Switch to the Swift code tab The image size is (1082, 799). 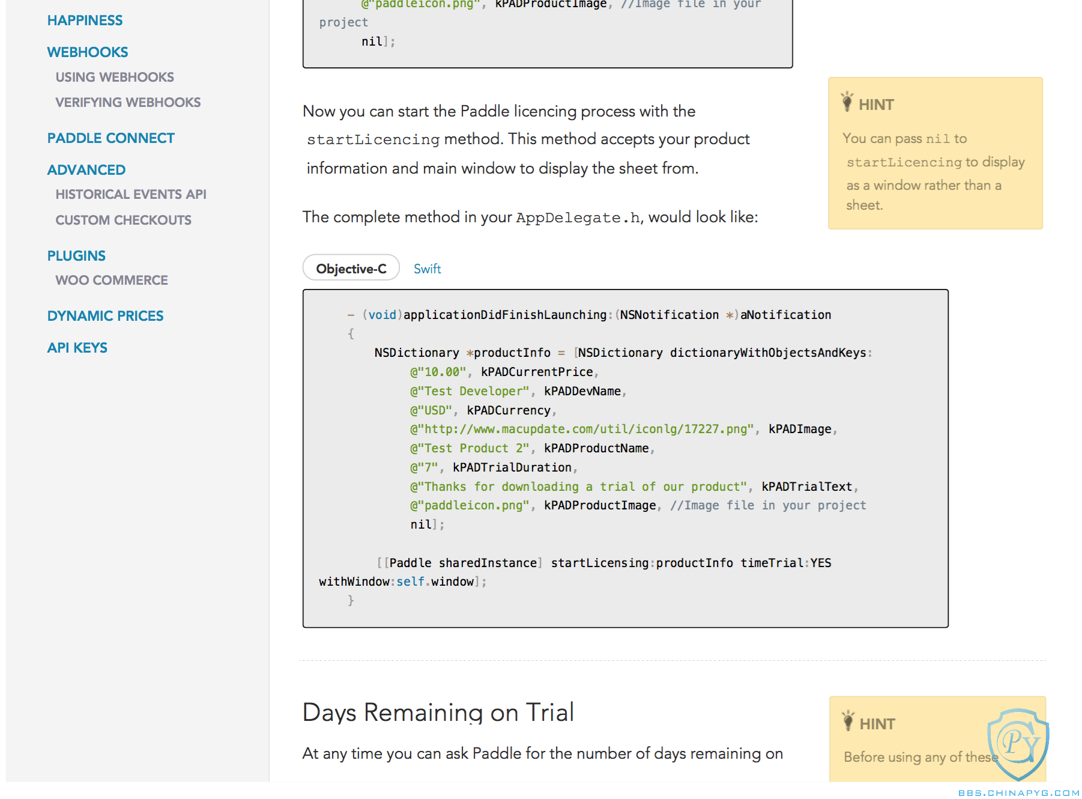[x=427, y=269]
